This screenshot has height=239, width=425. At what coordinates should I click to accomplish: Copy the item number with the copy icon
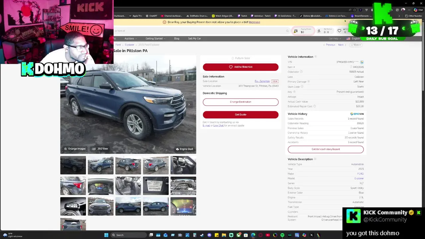tap(352, 67)
